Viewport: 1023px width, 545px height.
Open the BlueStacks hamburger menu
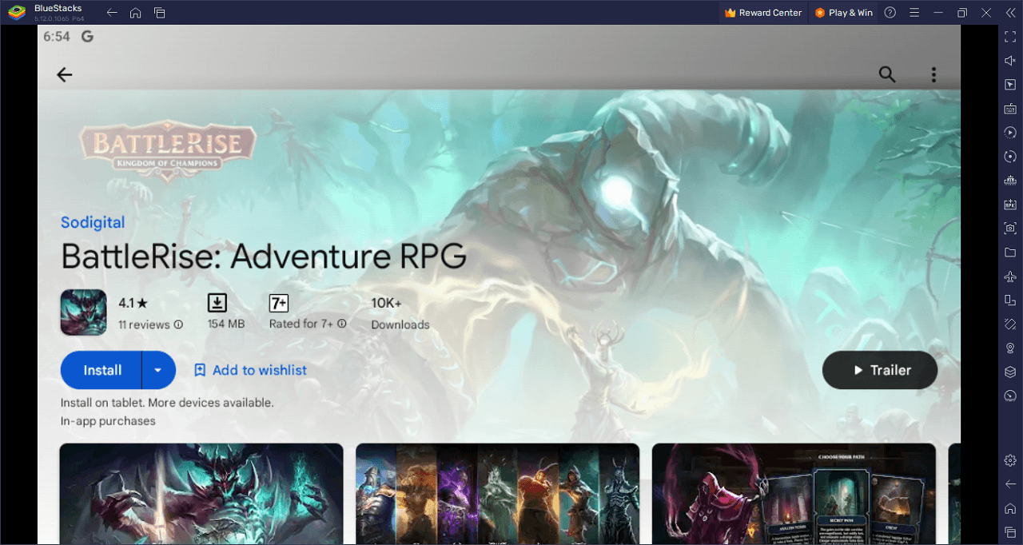(914, 13)
